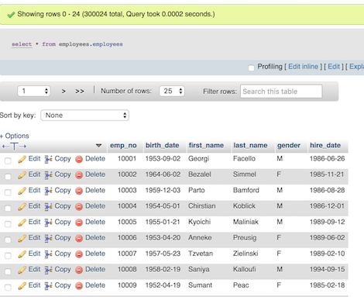Click the 'select' keyword in the SQL query
The height and width of the screenshot is (297, 364).
pyautogui.click(x=22, y=44)
